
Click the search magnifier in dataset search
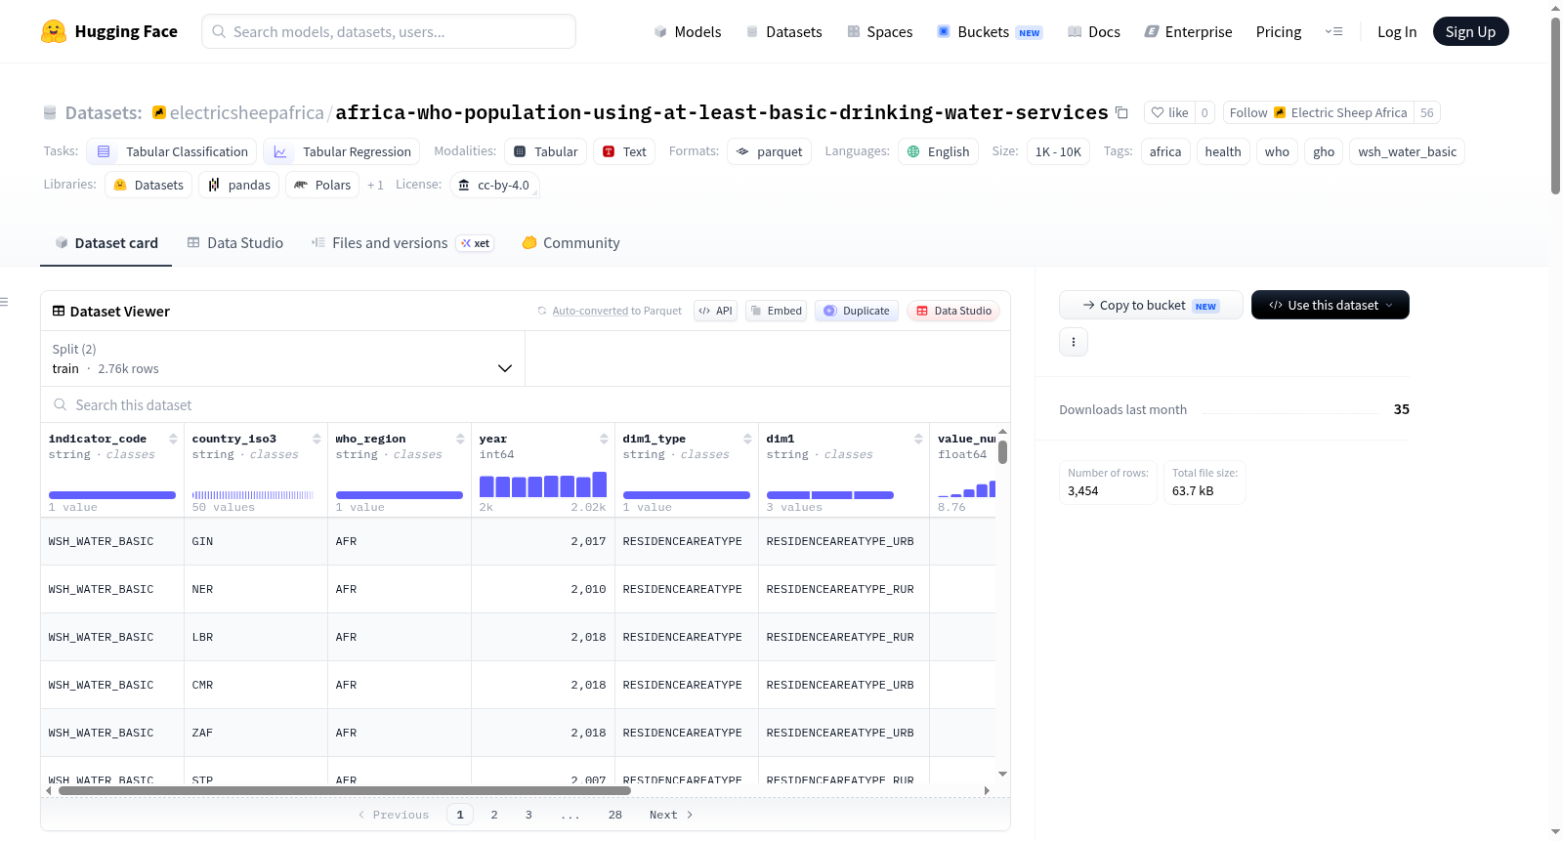click(x=61, y=404)
